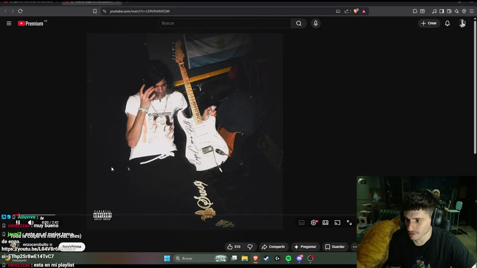477x268 pixels.
Task: Open the YouTube hamburger guide menu
Action: 9,23
